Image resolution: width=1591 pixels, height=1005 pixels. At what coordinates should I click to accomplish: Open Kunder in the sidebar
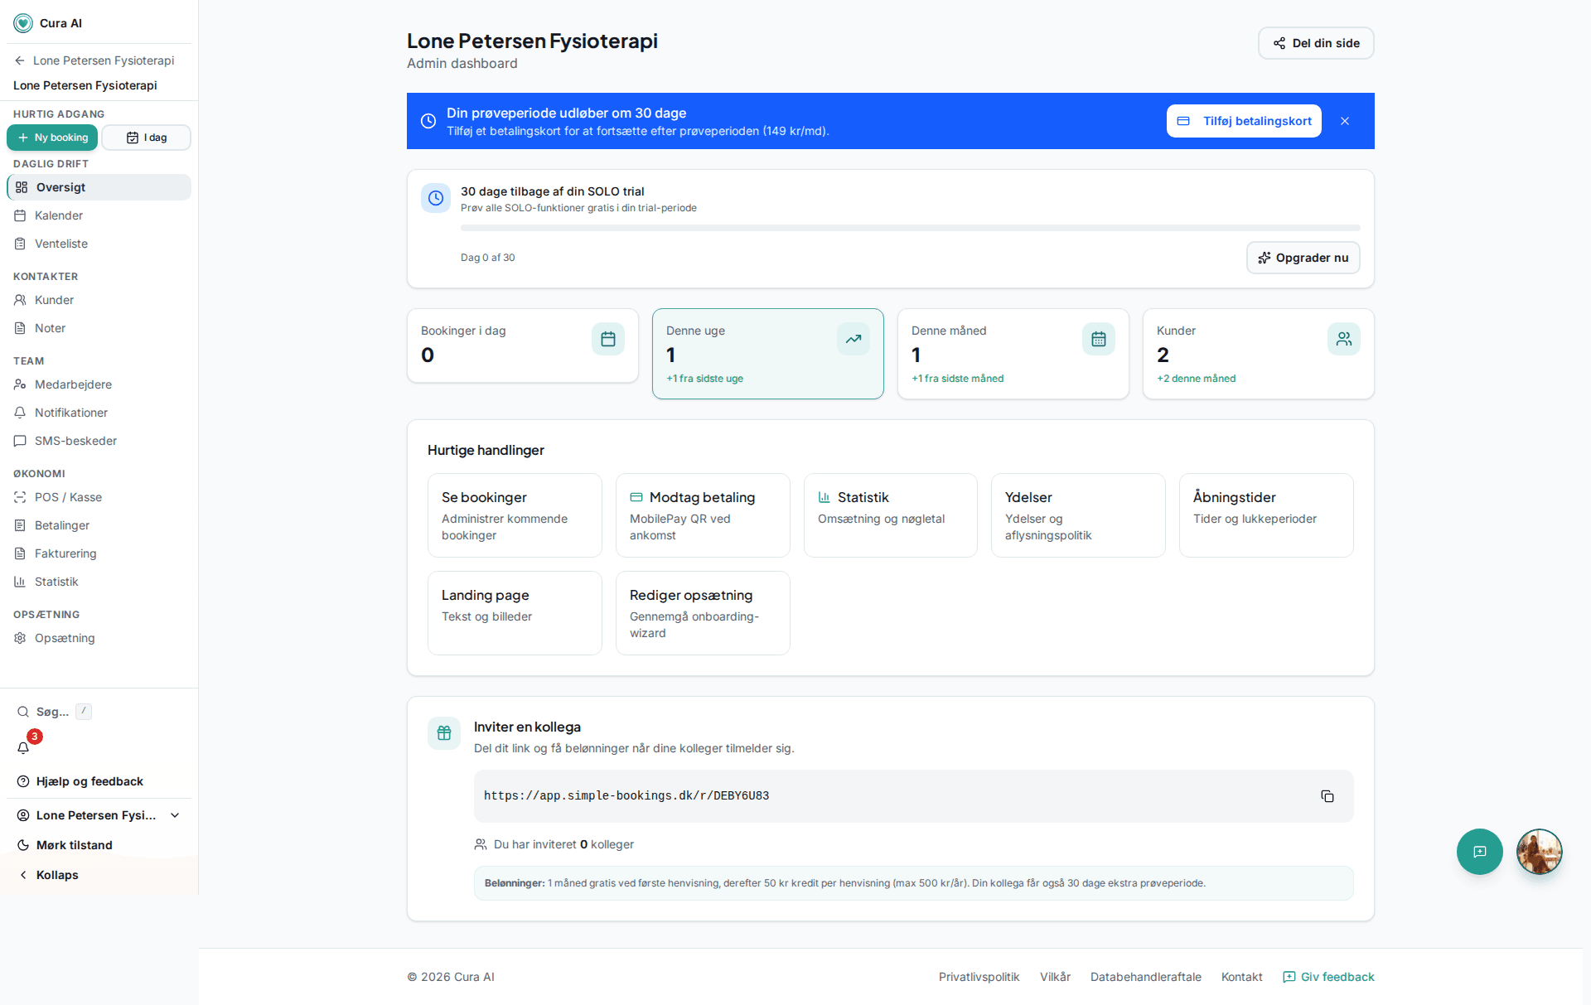pyautogui.click(x=99, y=300)
